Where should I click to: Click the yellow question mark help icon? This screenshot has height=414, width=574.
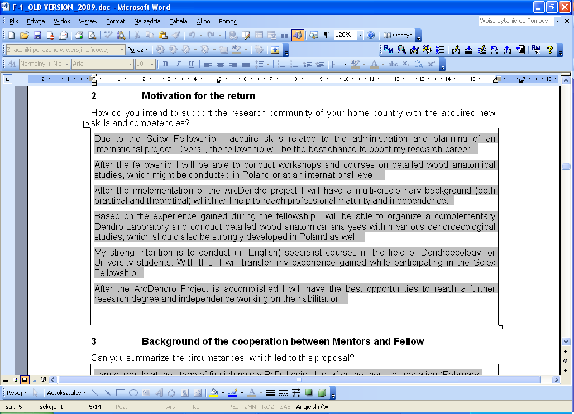tap(550, 50)
